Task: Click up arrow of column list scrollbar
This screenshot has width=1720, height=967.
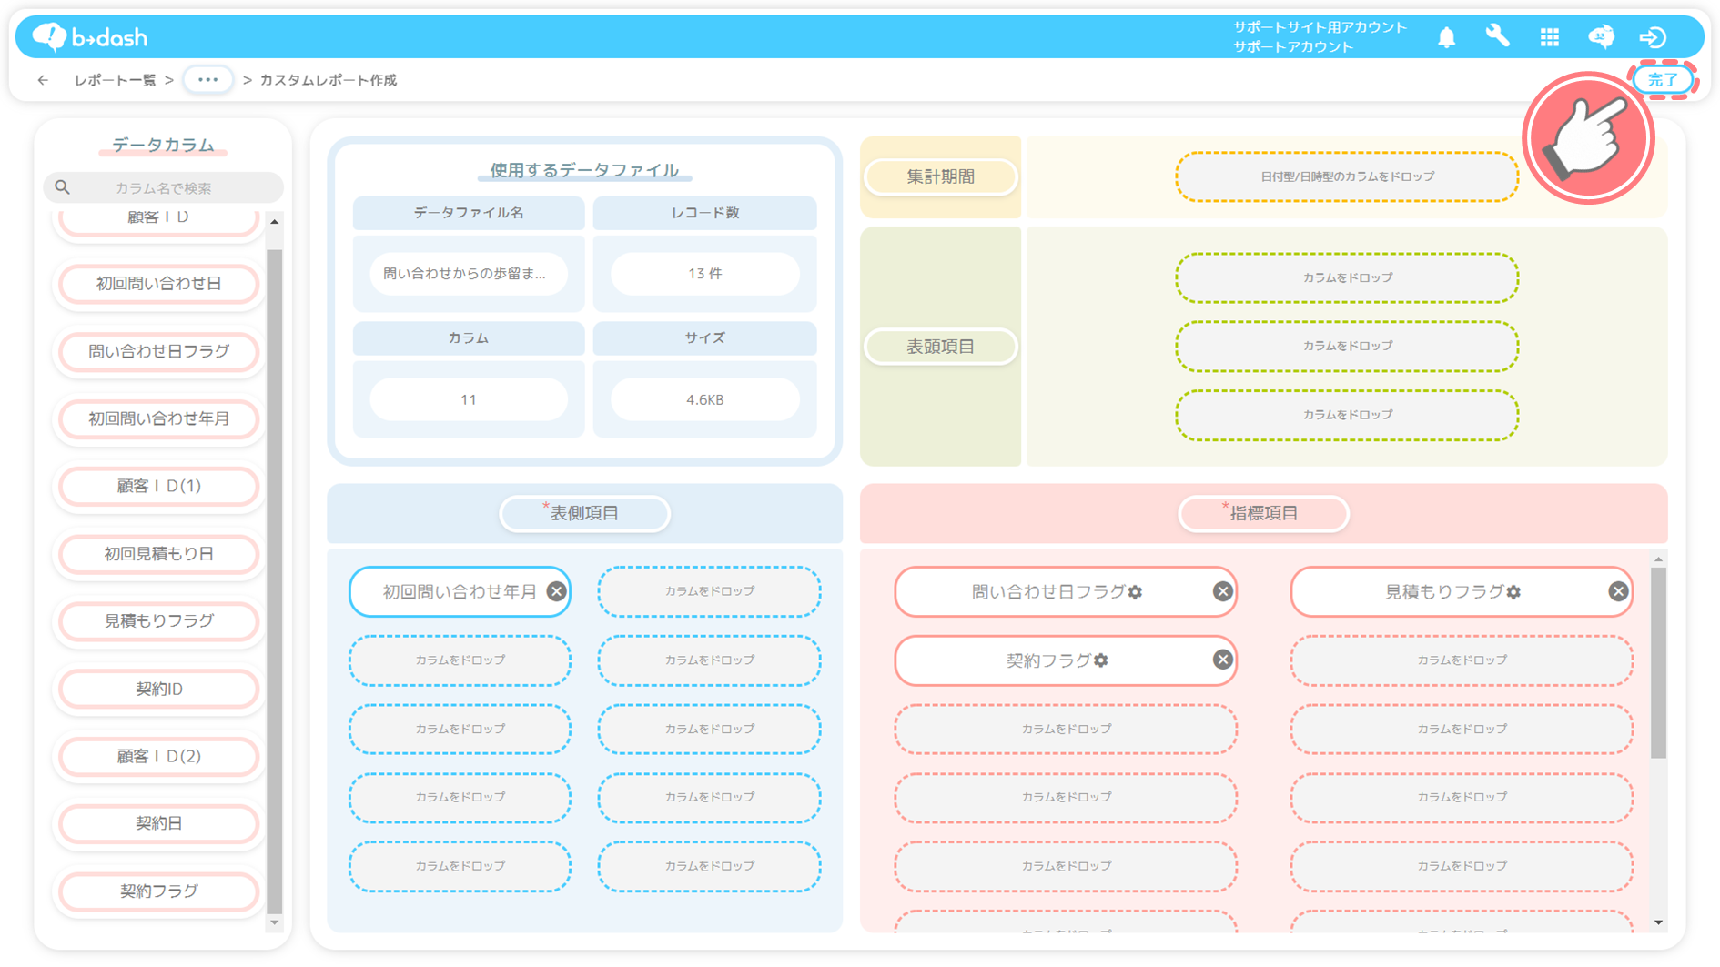Action: 275,221
